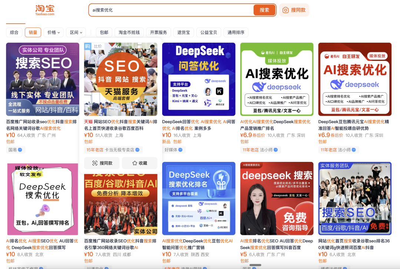Open title DeepSeek豆包腾讯元宝AI搜索优化
The width and height of the screenshot is (400, 269).
click(x=354, y=125)
